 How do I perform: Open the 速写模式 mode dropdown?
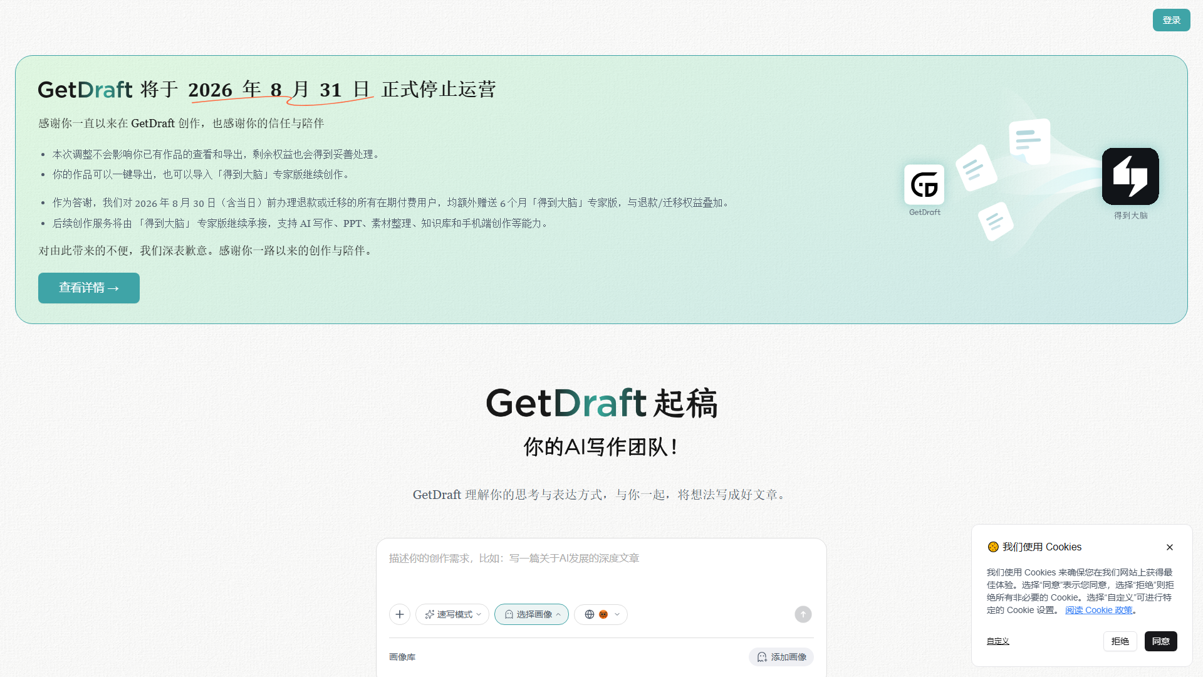click(x=452, y=614)
